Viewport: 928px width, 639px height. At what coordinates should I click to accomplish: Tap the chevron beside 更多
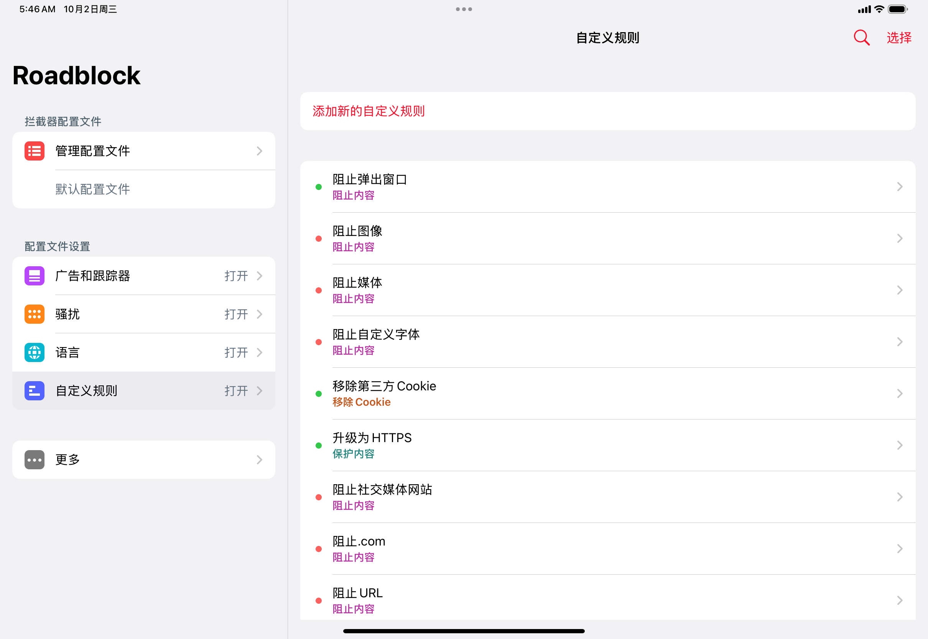tap(260, 460)
